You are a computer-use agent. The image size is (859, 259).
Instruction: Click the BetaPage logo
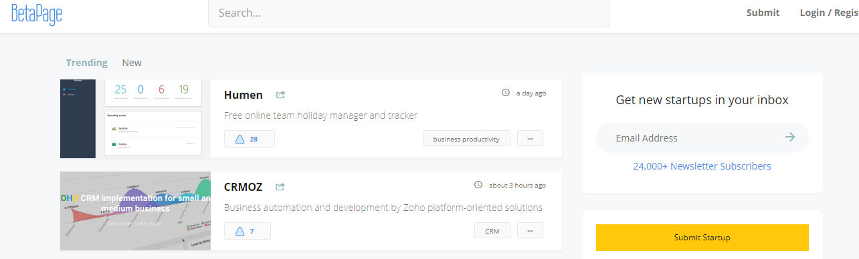pyautogui.click(x=37, y=13)
